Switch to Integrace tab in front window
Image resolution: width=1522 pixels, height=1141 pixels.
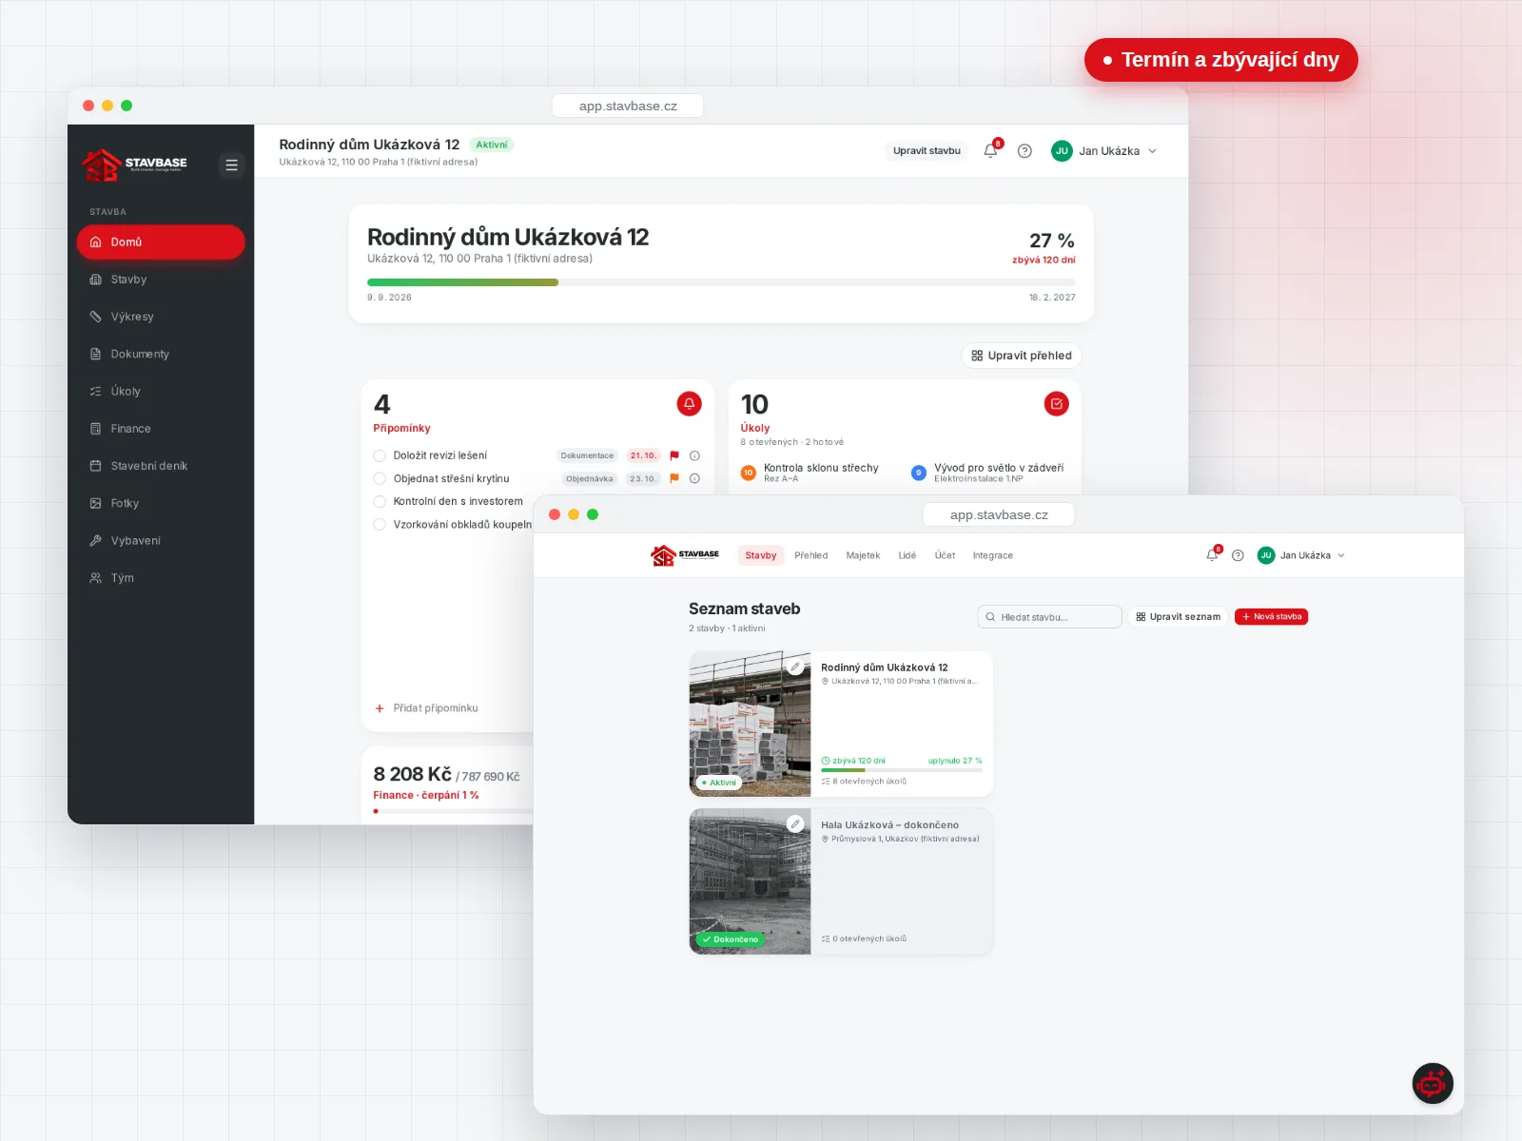(x=992, y=555)
